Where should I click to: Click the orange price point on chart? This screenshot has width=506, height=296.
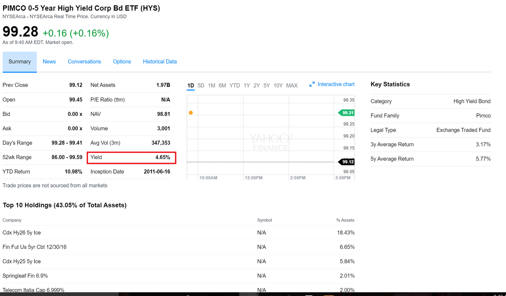191,113
